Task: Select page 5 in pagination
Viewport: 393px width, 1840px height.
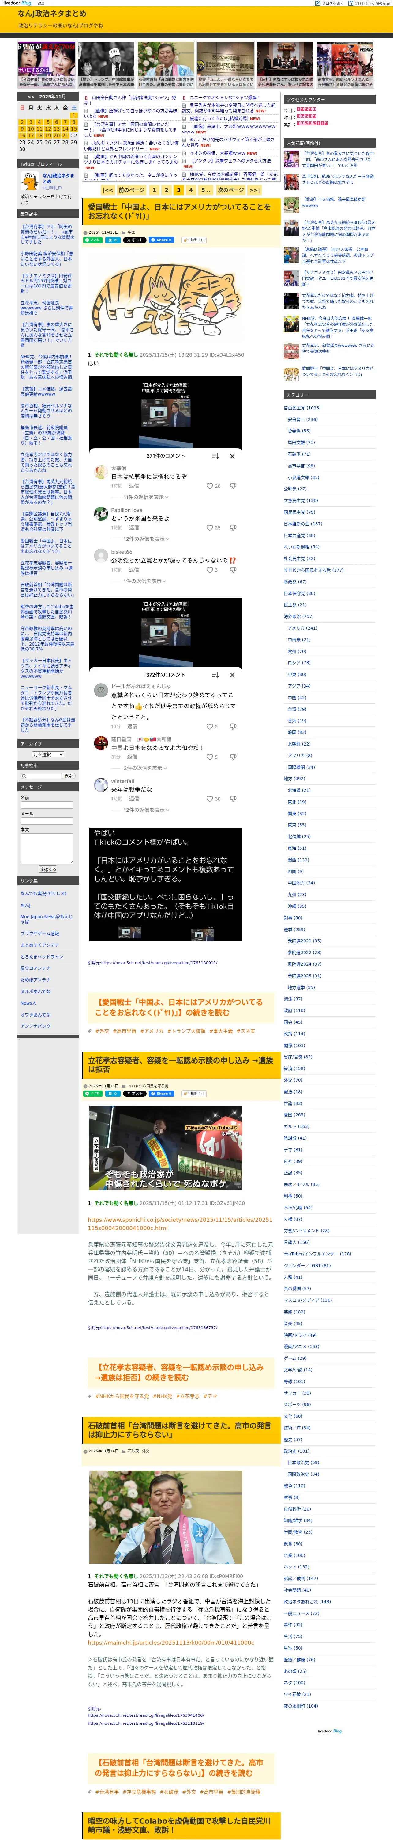Action: tap(205, 190)
